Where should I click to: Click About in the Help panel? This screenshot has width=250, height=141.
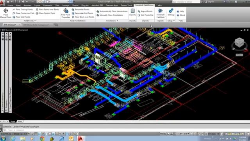coord(181,15)
